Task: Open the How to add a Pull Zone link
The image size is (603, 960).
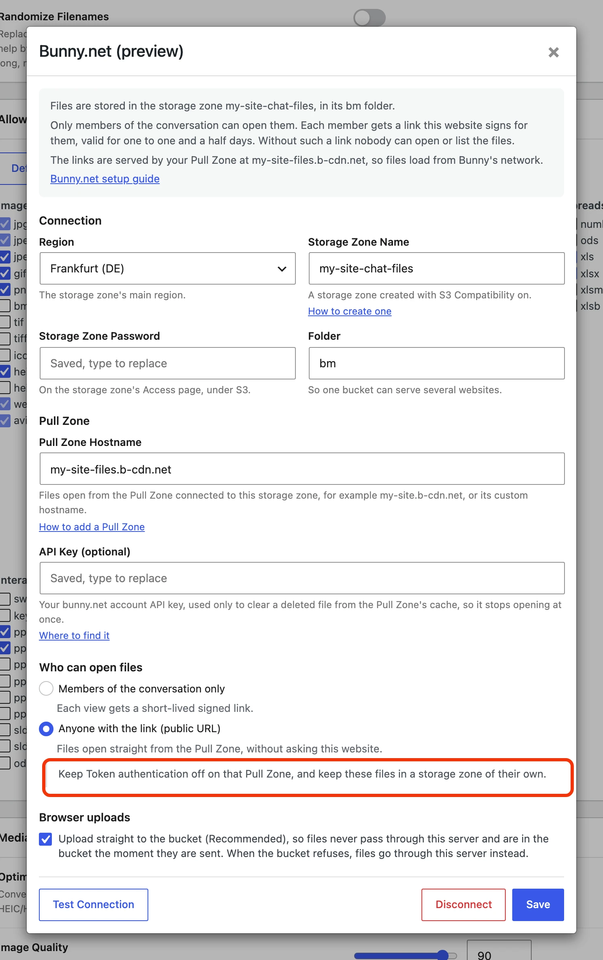Action: click(92, 527)
